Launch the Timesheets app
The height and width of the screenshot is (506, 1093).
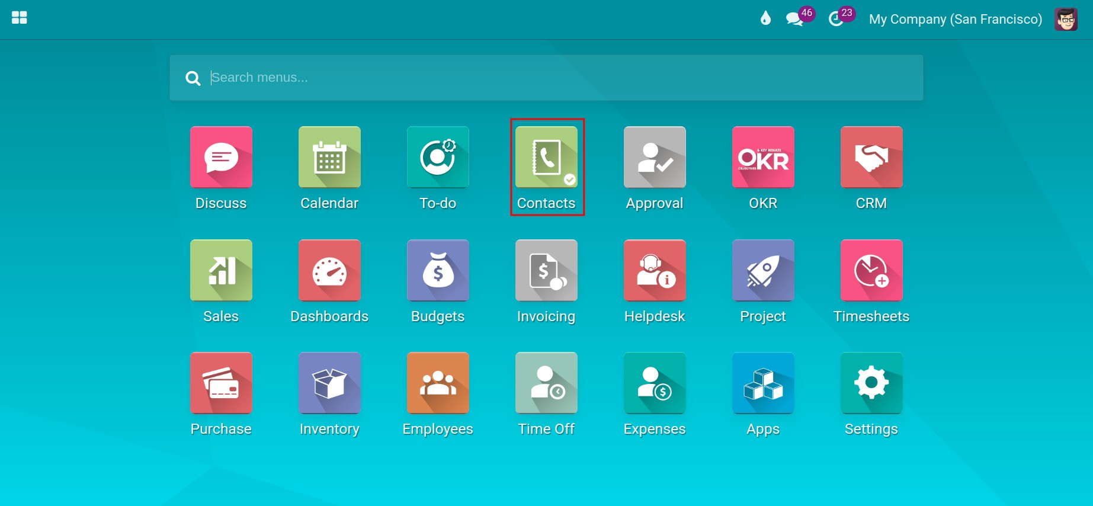point(871,270)
